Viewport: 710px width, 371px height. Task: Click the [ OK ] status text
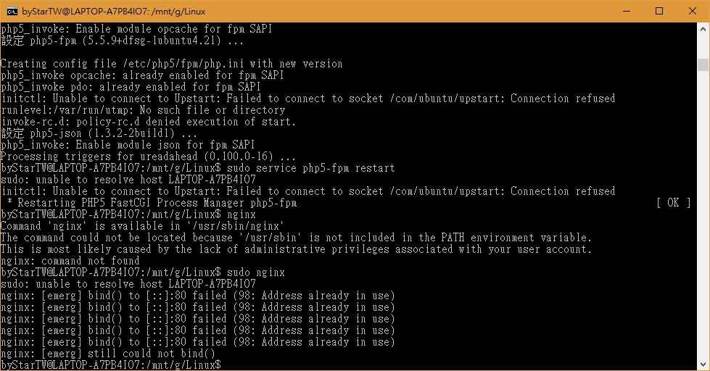[674, 203]
